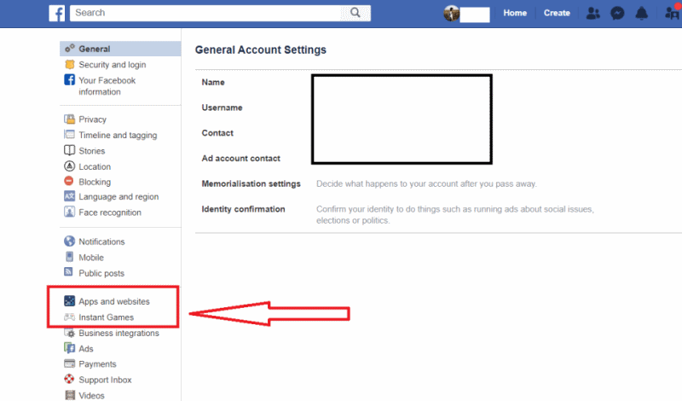Open Notifications settings label
Screen dimensions: 682x401
click(101, 241)
